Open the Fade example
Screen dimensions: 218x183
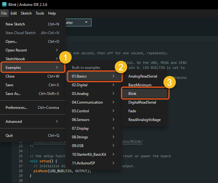(x=145, y=111)
